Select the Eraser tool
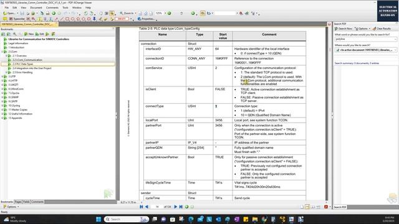This screenshot has height=224, width=399. pos(105,19)
